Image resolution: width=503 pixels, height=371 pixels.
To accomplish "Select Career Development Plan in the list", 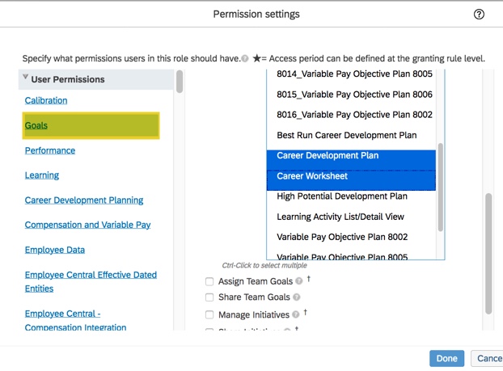I will [x=328, y=155].
